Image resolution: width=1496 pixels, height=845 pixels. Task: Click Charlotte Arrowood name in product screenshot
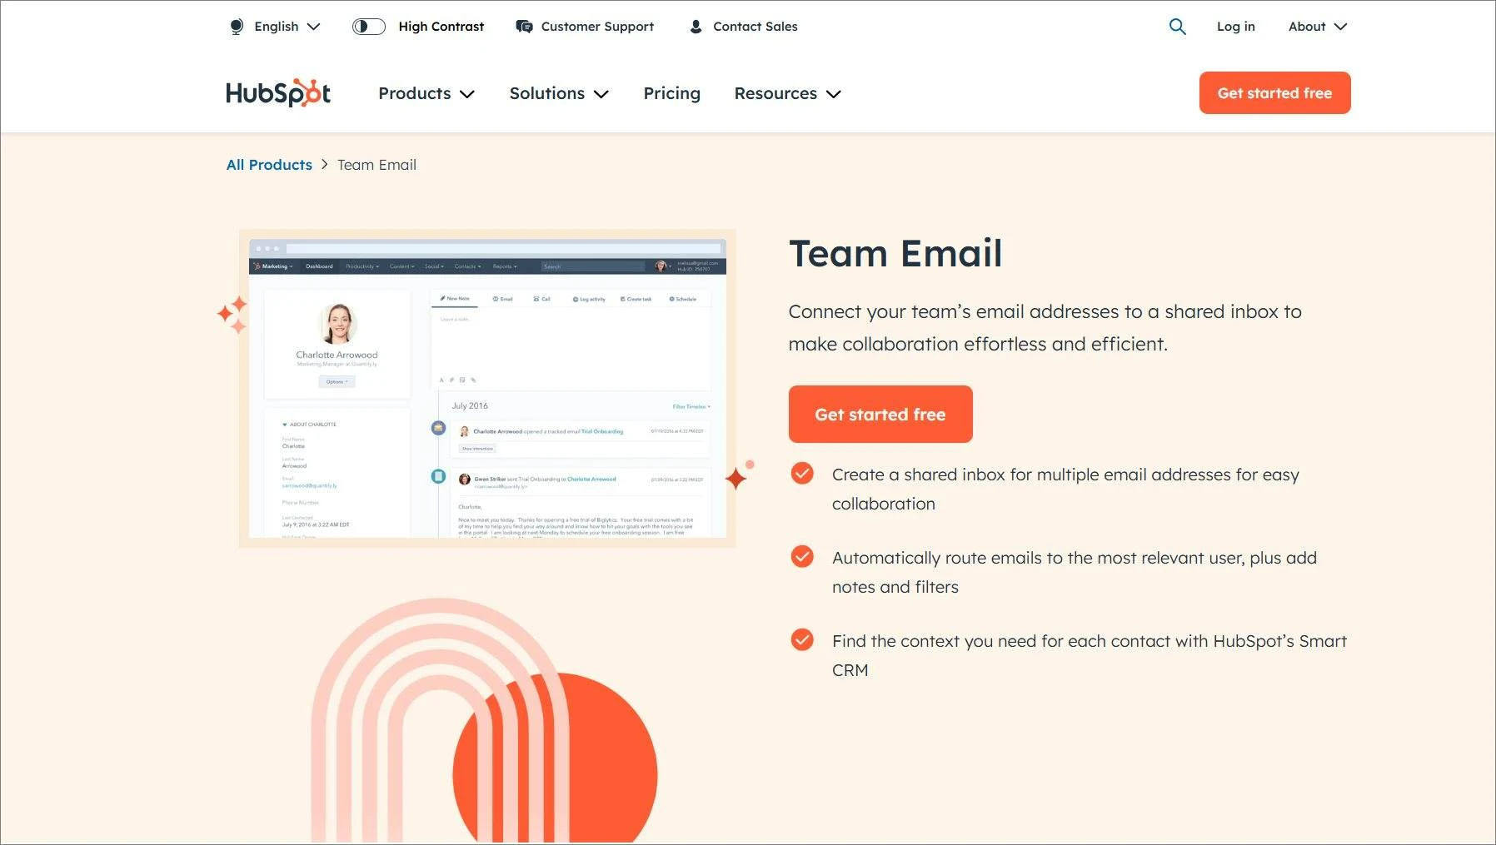coord(337,355)
